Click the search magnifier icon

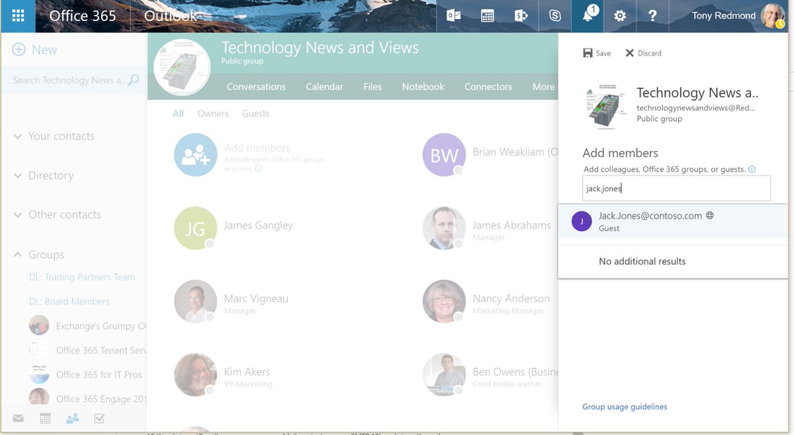pyautogui.click(x=134, y=80)
